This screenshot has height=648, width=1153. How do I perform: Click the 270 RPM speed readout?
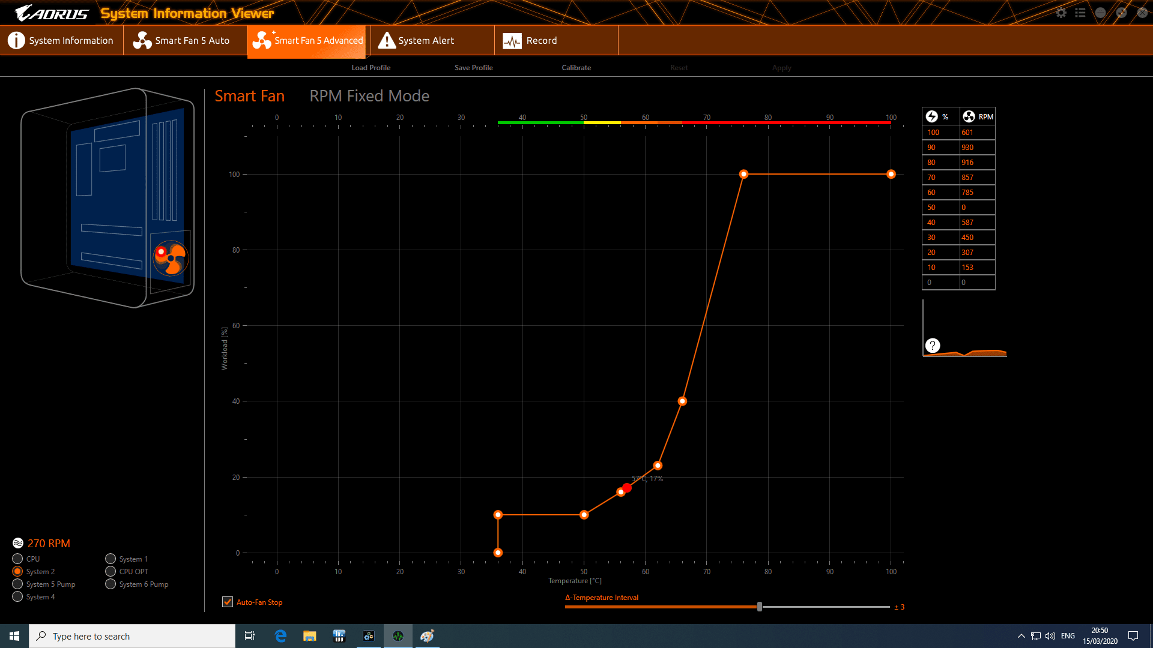pyautogui.click(x=49, y=543)
